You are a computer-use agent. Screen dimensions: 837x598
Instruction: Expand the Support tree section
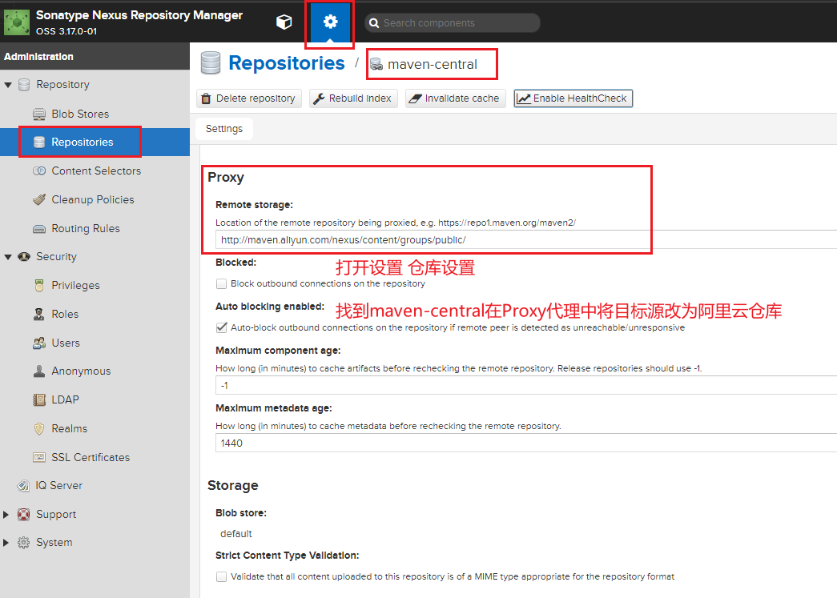pyautogui.click(x=6, y=515)
